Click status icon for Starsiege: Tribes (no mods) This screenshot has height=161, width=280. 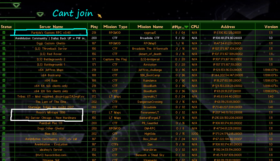coord(4,107)
